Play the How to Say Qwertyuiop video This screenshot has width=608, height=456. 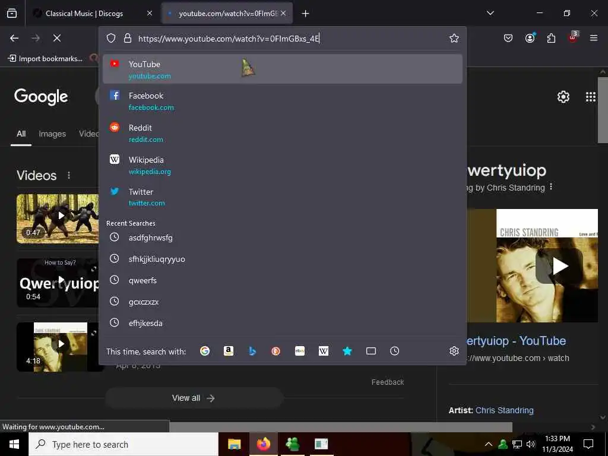[58, 283]
